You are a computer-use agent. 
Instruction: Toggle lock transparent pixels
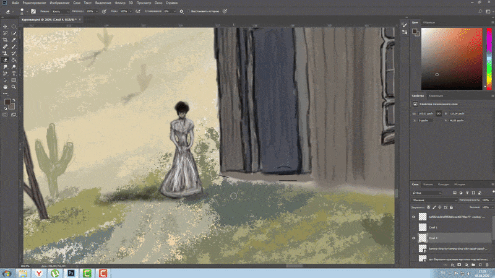pyautogui.click(x=428, y=207)
